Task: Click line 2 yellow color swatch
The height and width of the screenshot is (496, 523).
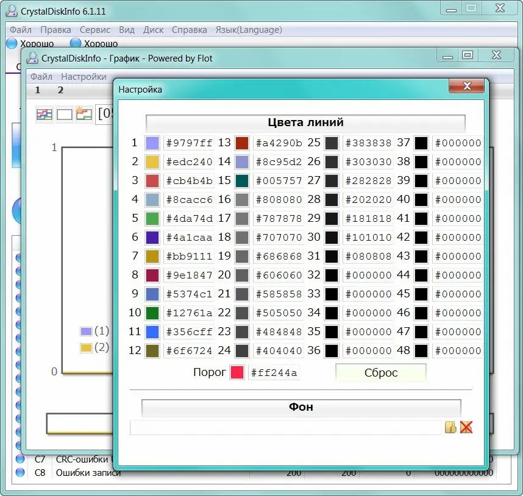Action: coord(152,162)
